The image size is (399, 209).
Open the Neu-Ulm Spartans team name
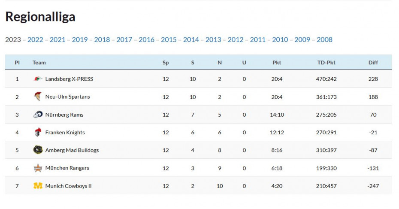click(67, 97)
